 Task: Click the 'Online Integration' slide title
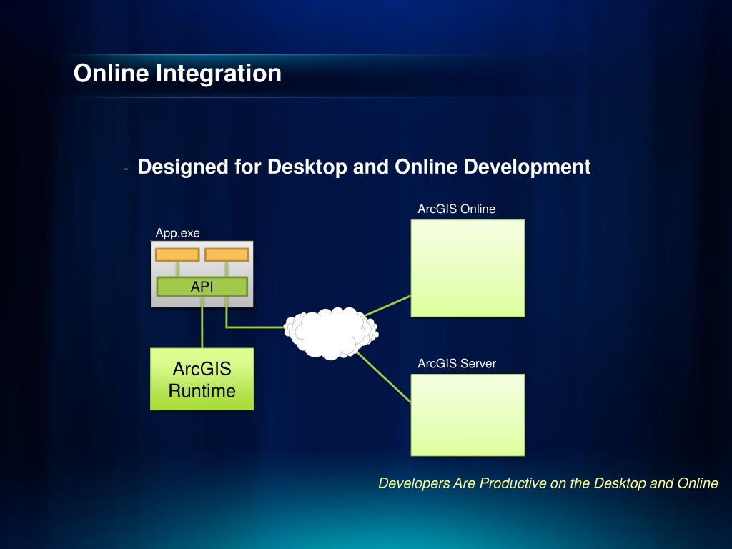[177, 74]
